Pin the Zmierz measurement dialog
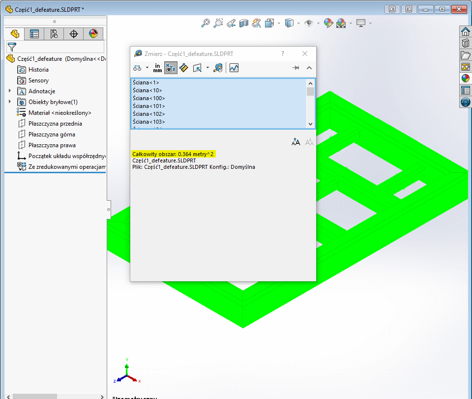Viewport: 472px width, 399px height. [295, 68]
